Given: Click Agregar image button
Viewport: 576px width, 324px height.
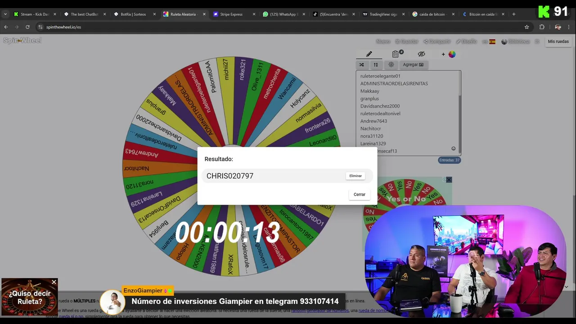Looking at the screenshot, I should coord(413,65).
